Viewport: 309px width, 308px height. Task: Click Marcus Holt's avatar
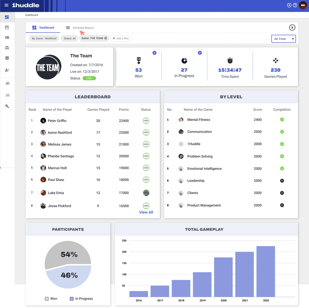[43, 168]
